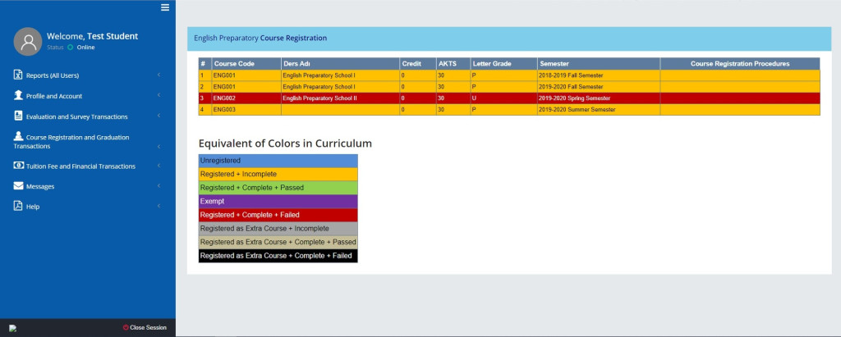Expand the Messages submenu chevron
This screenshot has width=841, height=337.
point(159,186)
